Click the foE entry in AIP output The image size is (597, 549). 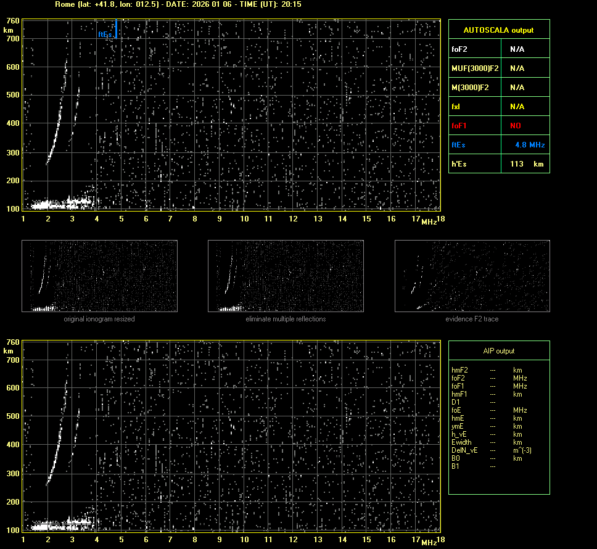tap(457, 410)
